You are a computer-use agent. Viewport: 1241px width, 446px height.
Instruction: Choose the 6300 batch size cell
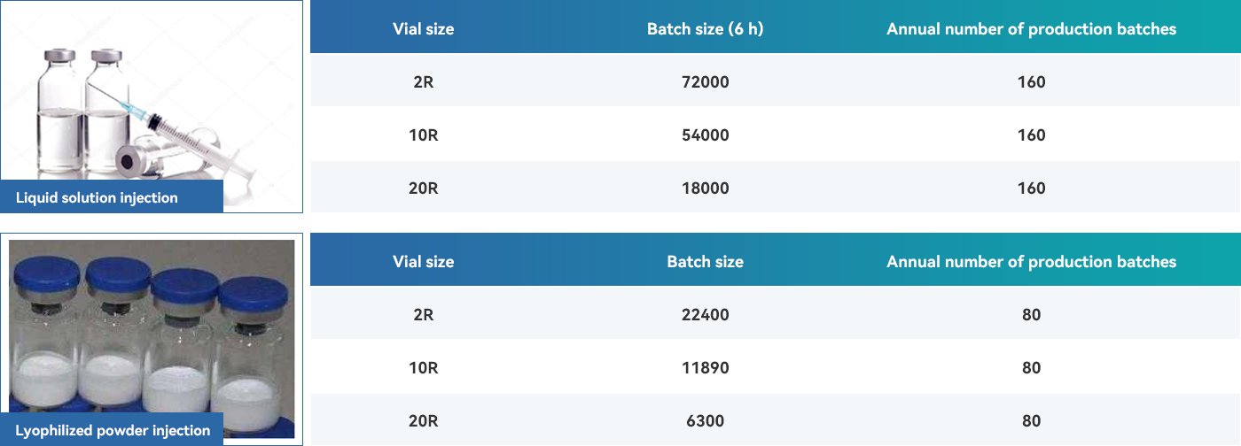pos(705,420)
